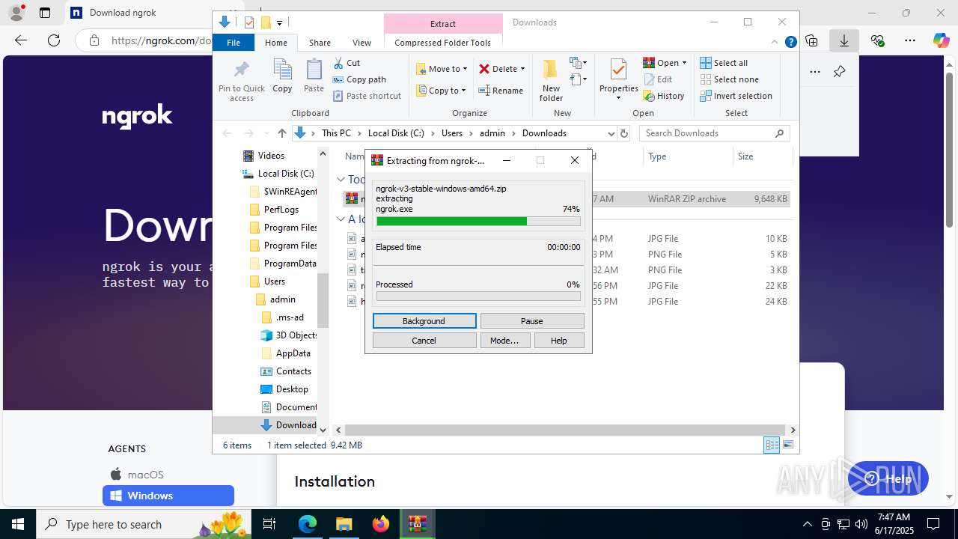Click Windows taskbar search box

point(145,524)
